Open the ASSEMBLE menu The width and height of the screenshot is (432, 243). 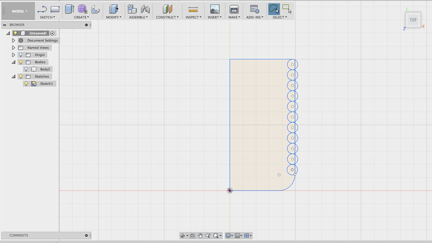pos(138,17)
